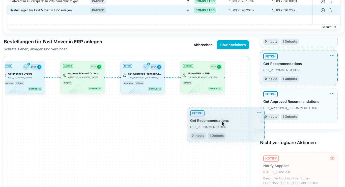Click Abbrechen to cancel editing

(203, 45)
